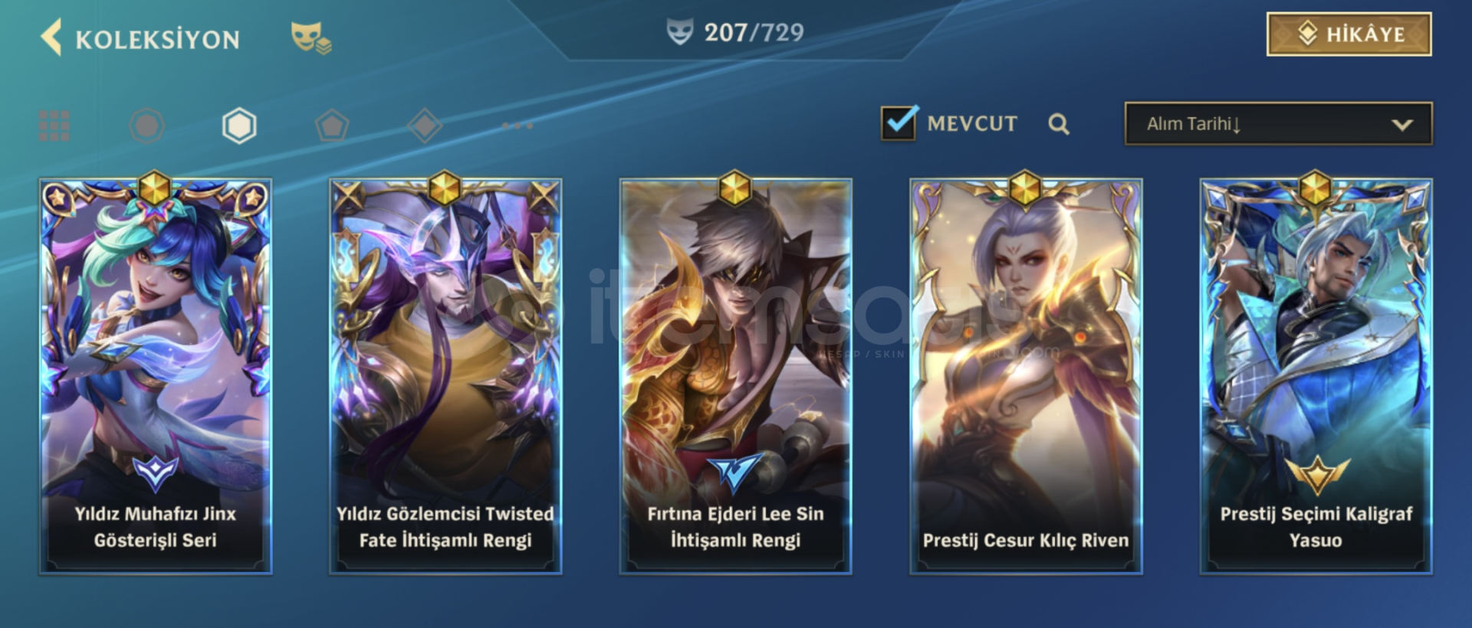
Task: Open Yıldız Gözlemcisi Twisted Fate card
Action: click(445, 376)
